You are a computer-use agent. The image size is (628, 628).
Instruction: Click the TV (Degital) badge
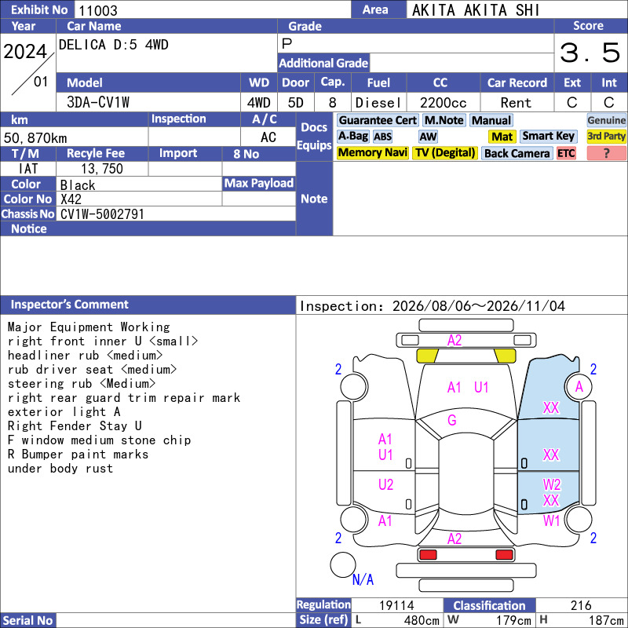(445, 152)
